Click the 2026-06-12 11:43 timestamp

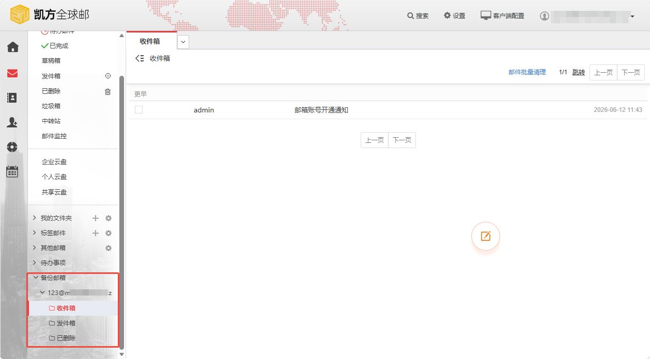[618, 110]
